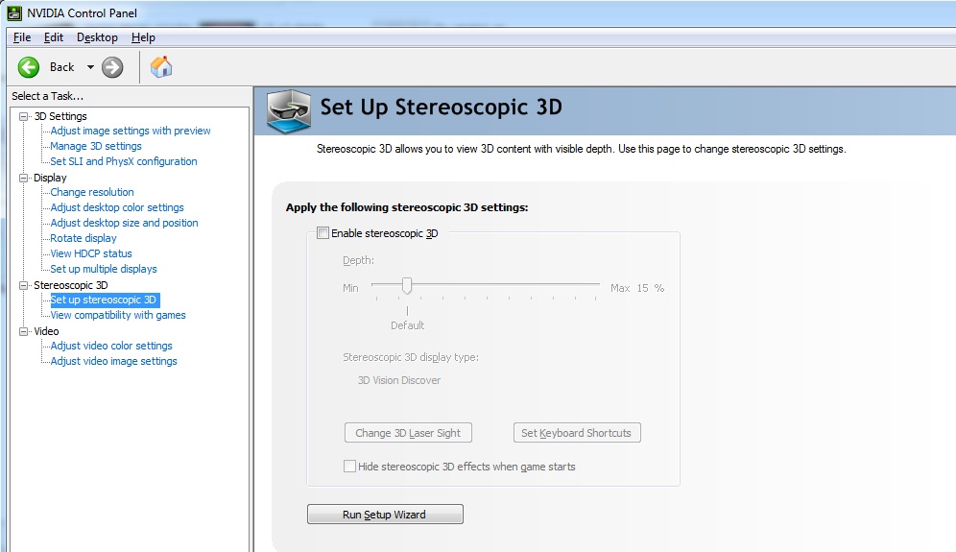This screenshot has height=552, width=956.
Task: Click the Back button label
Action: tap(61, 67)
